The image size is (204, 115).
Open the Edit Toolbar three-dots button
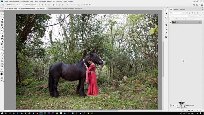point(2,69)
